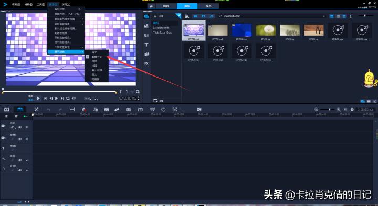Click the Browse button below folder list
378x206 pixels.
tap(158, 101)
